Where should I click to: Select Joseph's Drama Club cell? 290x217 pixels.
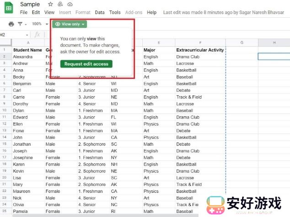coord(200,151)
